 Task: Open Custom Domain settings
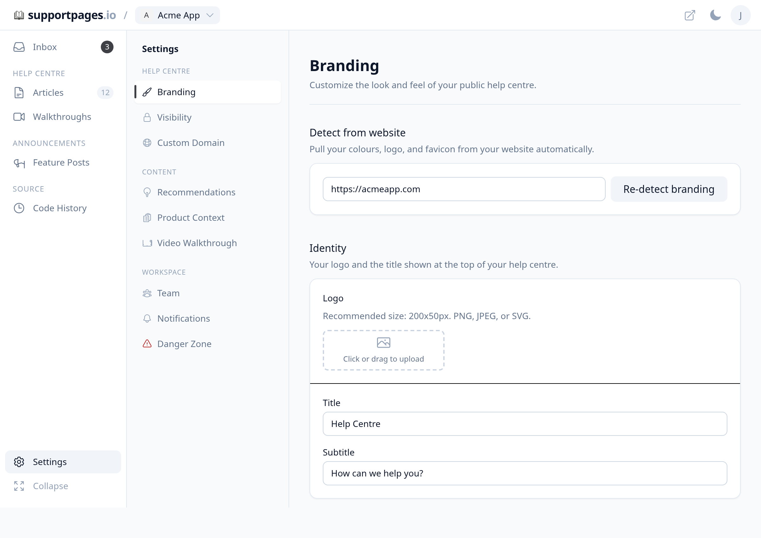[x=208, y=143]
